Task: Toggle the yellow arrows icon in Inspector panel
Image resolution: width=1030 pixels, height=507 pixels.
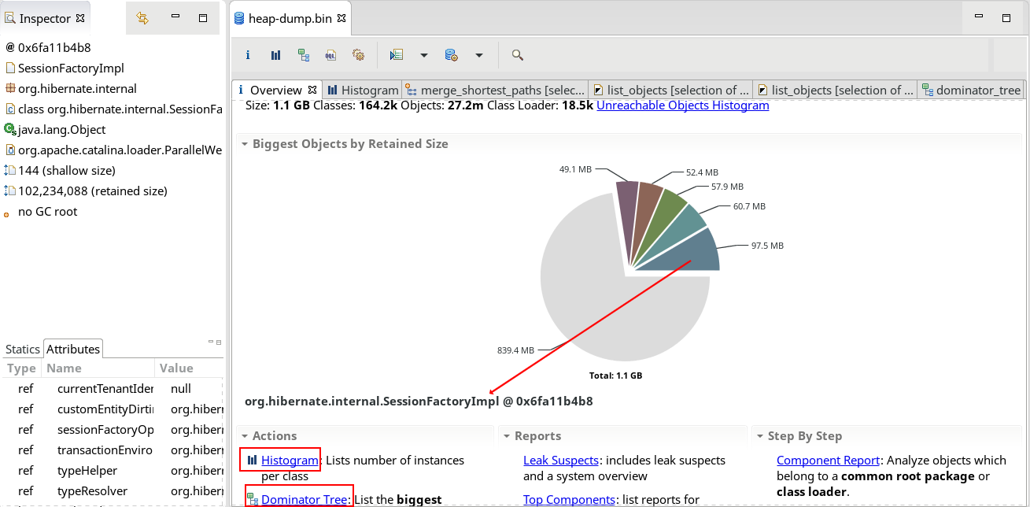Action: click(142, 18)
